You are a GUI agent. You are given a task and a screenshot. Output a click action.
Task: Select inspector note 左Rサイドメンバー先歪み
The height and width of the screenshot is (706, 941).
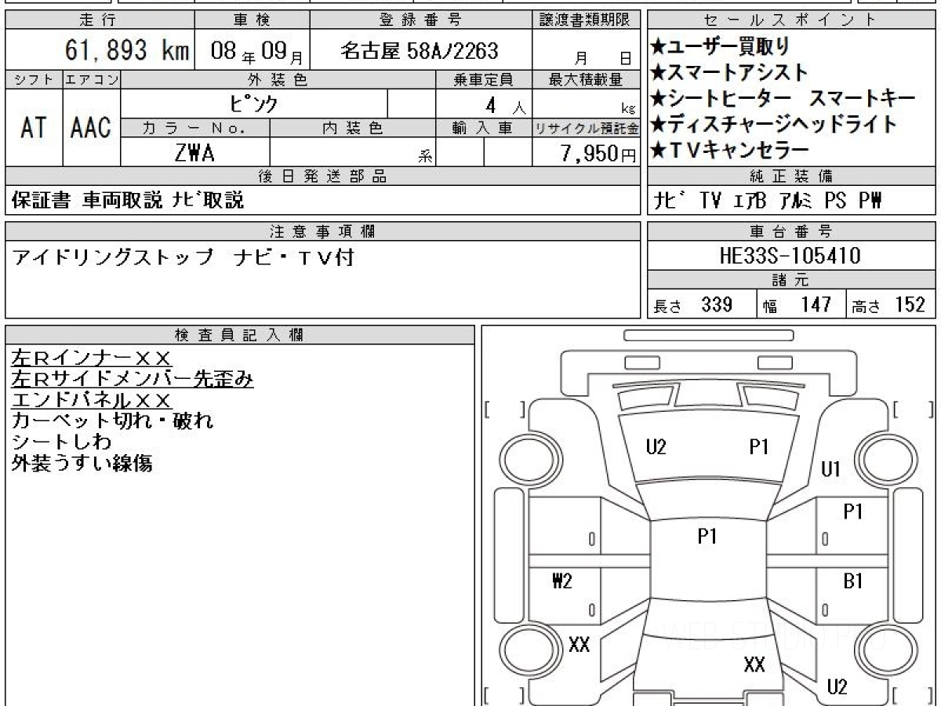tap(133, 380)
